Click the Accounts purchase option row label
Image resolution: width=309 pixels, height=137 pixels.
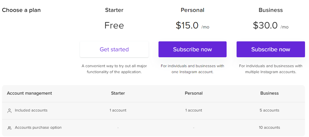[x=38, y=127]
